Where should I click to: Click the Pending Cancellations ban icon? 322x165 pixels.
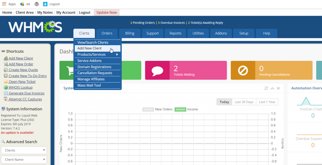click(243, 70)
